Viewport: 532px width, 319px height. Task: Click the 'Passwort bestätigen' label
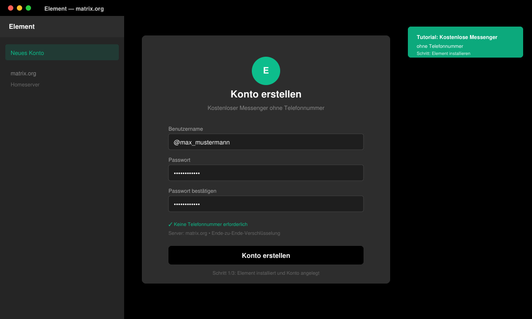click(192, 191)
